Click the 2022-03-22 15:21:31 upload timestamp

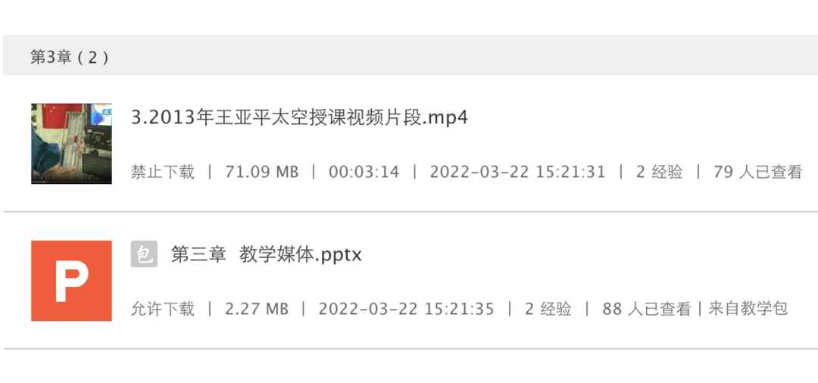[517, 172]
